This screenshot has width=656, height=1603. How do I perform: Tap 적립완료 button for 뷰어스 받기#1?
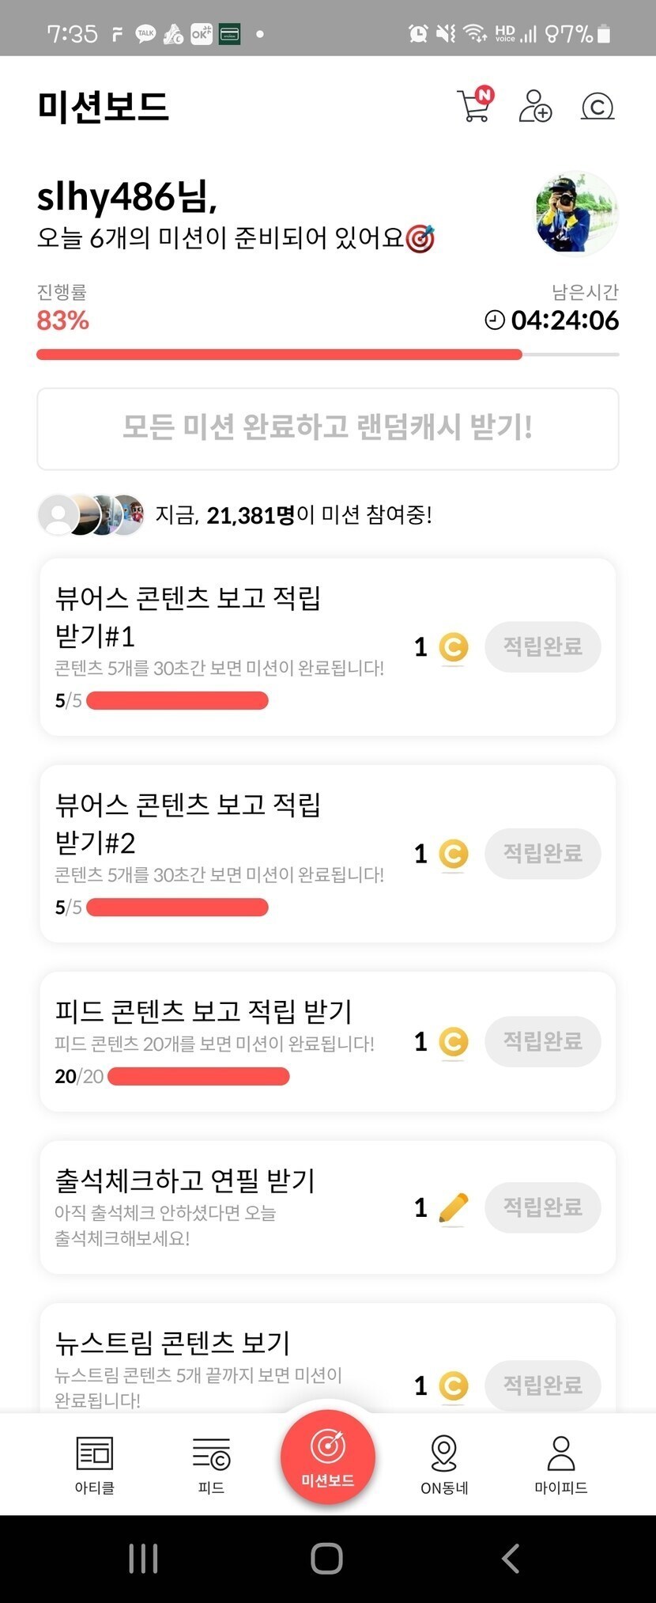(543, 647)
